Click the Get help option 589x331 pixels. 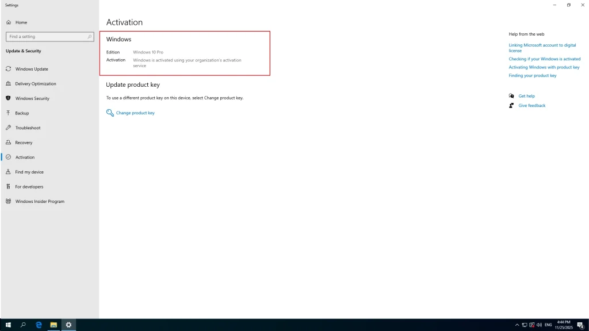coord(526,96)
